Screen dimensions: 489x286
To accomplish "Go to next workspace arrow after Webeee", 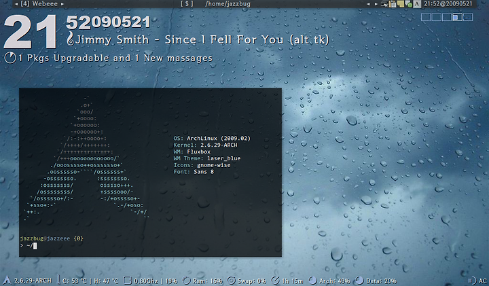I will pyautogui.click(x=62, y=4).
